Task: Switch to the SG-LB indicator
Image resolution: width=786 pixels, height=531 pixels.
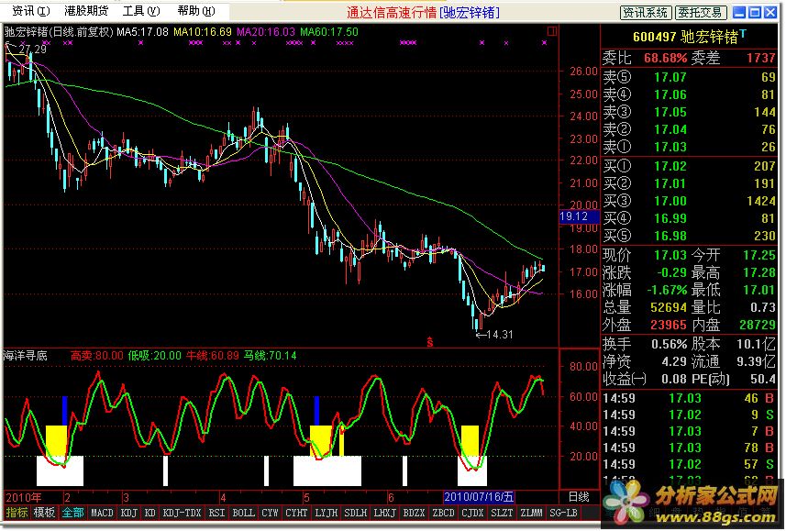Action: coord(563,513)
